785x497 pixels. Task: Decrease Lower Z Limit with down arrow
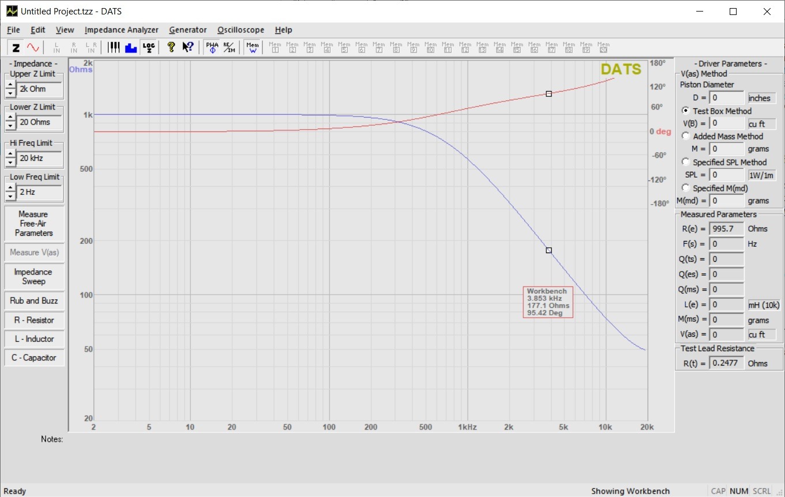(x=10, y=126)
